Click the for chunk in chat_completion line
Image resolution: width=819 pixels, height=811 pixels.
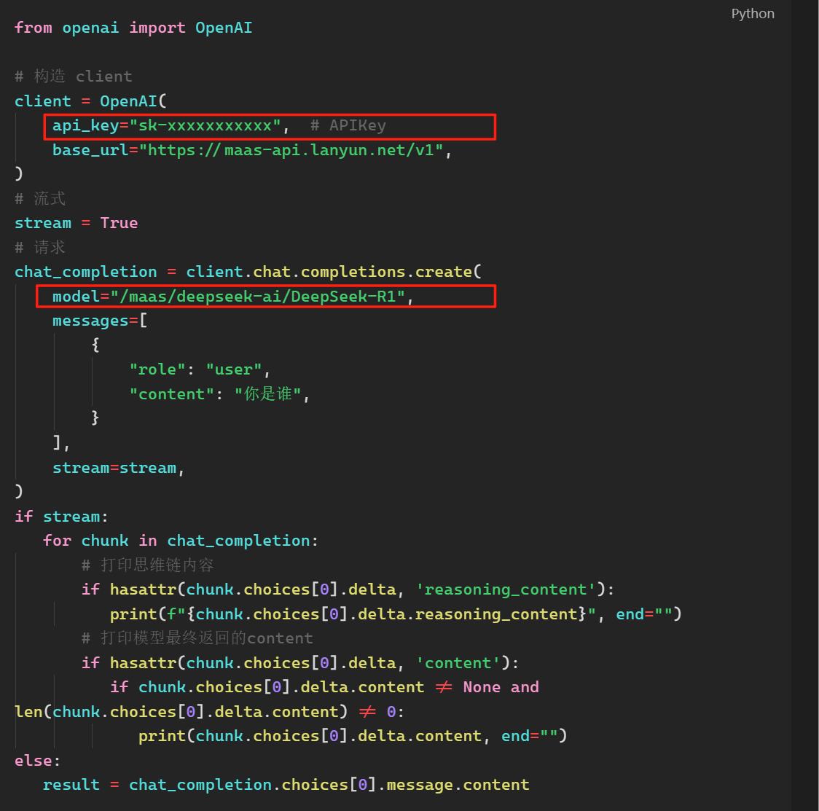pos(180,541)
